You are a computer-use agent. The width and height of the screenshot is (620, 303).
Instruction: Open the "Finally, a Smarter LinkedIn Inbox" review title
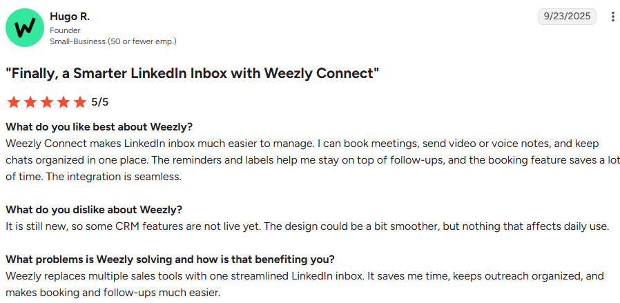(x=193, y=73)
